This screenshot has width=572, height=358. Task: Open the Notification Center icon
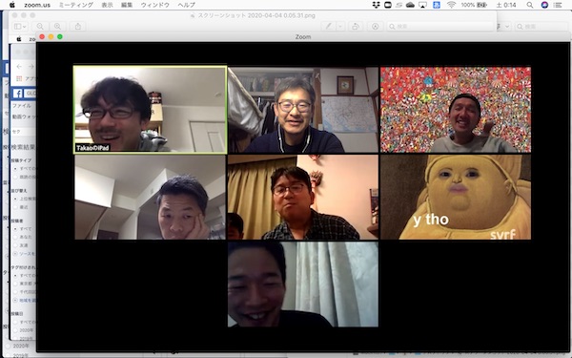point(558,5)
